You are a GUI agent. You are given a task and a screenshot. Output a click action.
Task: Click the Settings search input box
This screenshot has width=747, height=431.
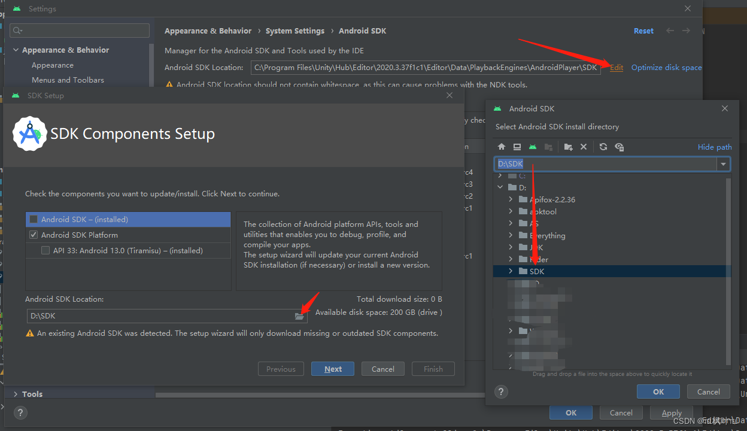80,31
